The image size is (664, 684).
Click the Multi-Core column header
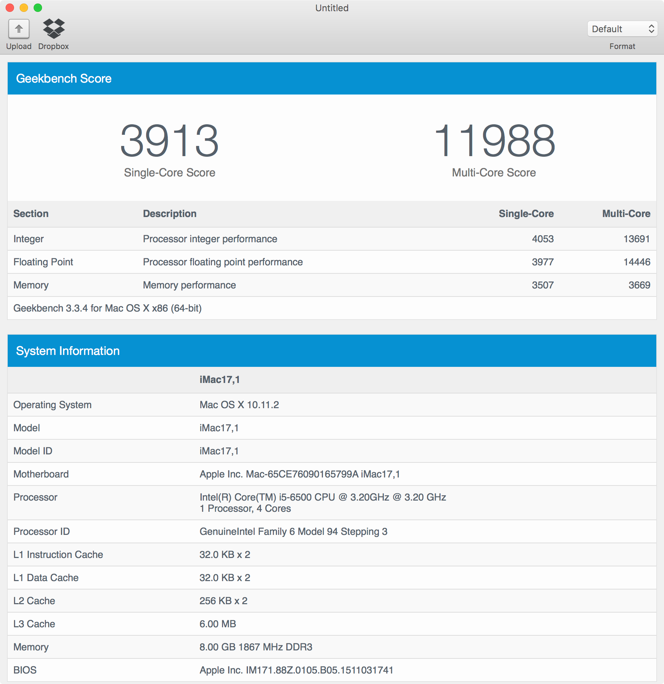pyautogui.click(x=626, y=214)
